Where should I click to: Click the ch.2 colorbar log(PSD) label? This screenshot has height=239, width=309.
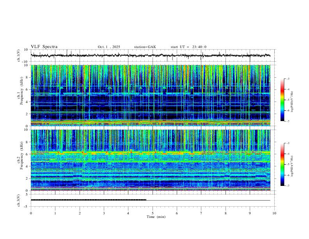(x=292, y=166)
